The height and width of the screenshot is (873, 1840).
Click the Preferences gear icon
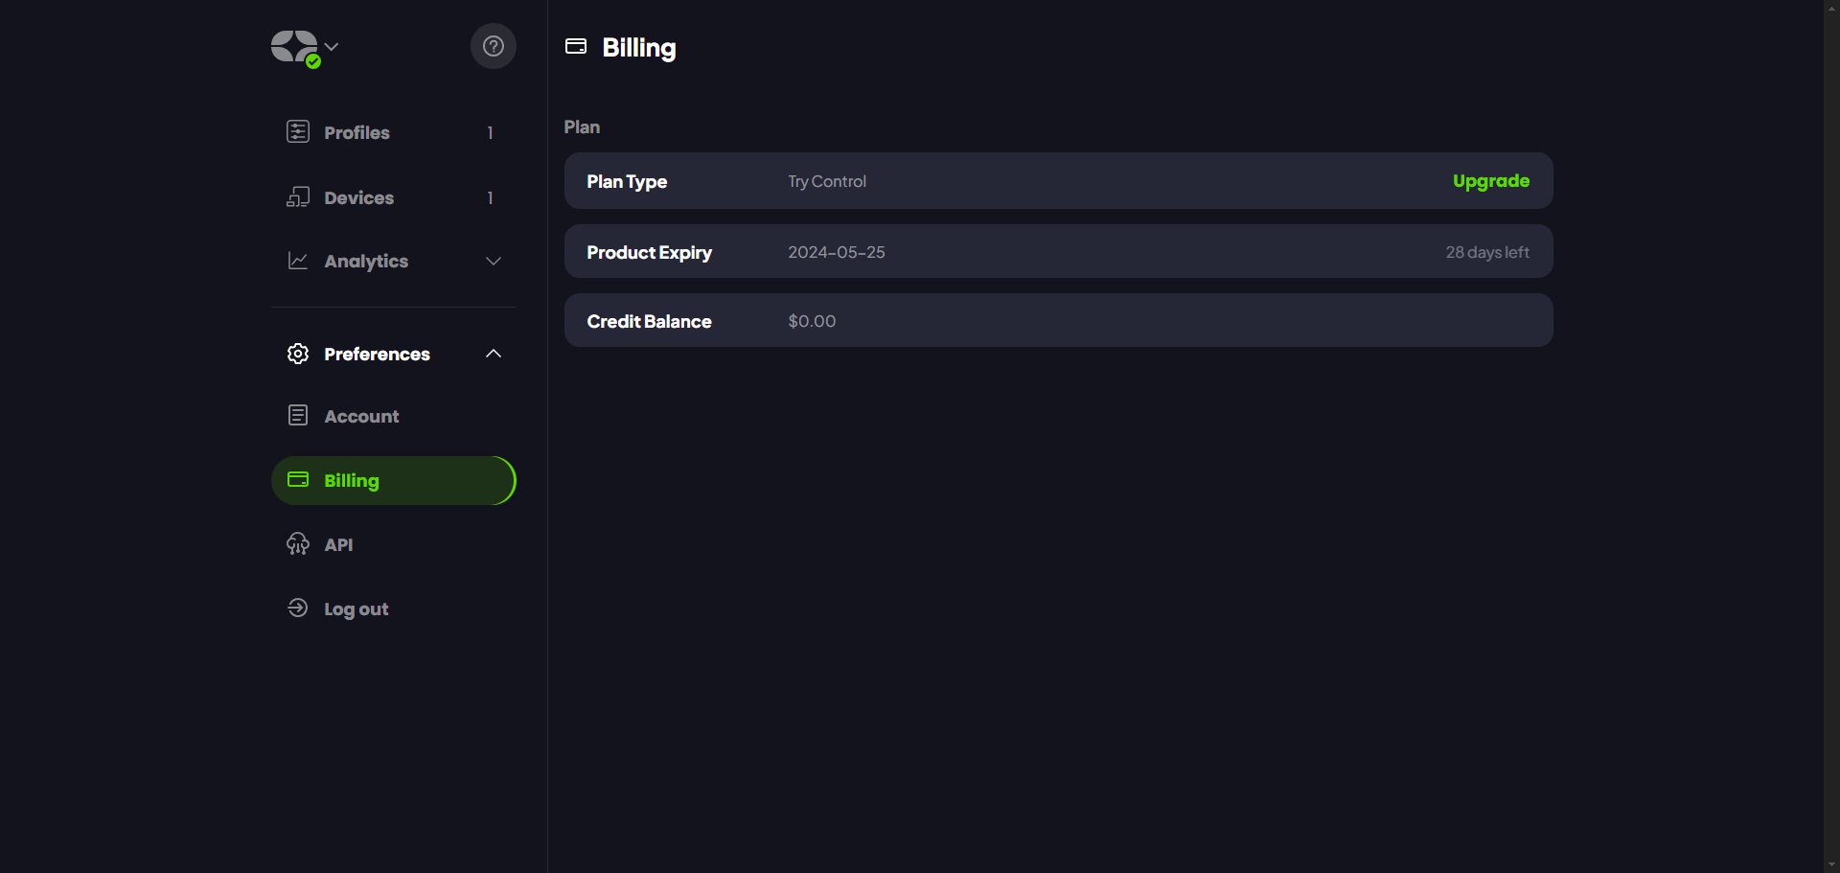pyautogui.click(x=298, y=354)
